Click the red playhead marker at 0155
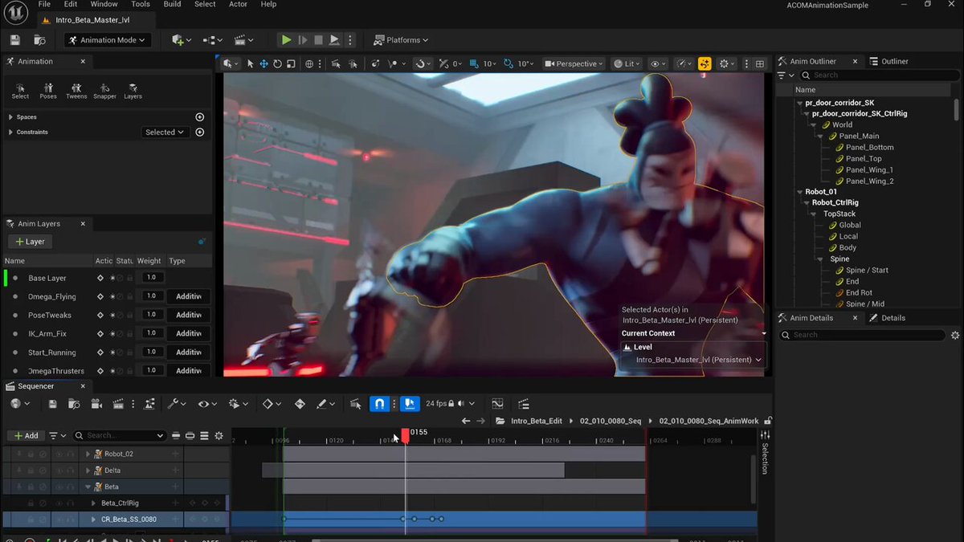Screen dimensions: 964x542 tap(405, 434)
